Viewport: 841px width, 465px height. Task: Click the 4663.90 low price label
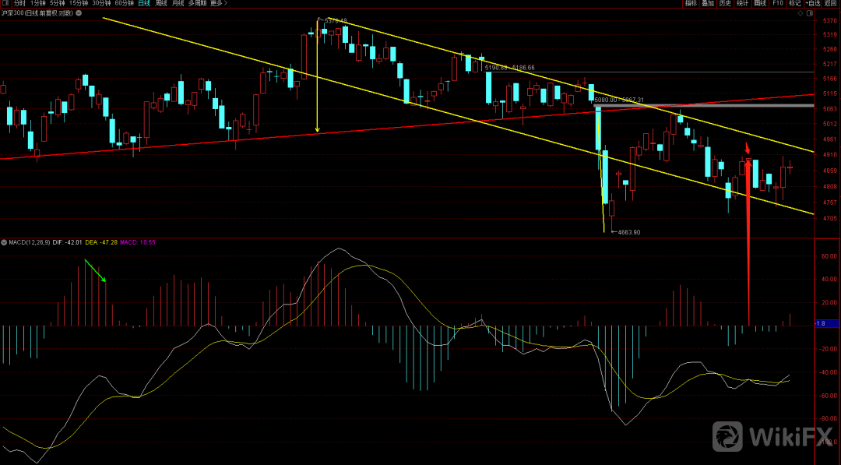coord(628,232)
